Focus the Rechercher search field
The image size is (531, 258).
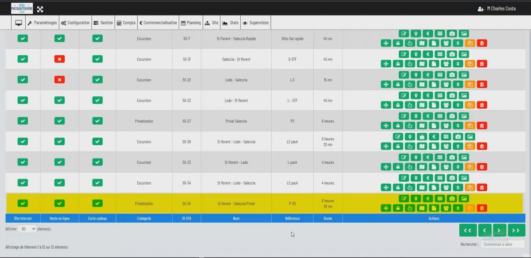tap(503, 244)
